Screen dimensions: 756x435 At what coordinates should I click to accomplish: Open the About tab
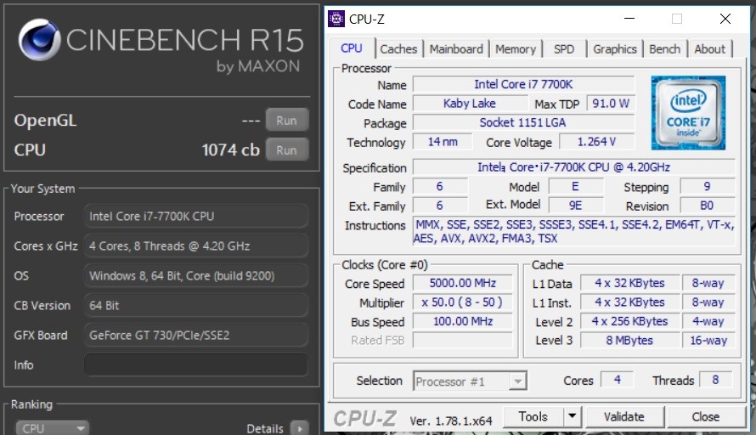pos(710,49)
